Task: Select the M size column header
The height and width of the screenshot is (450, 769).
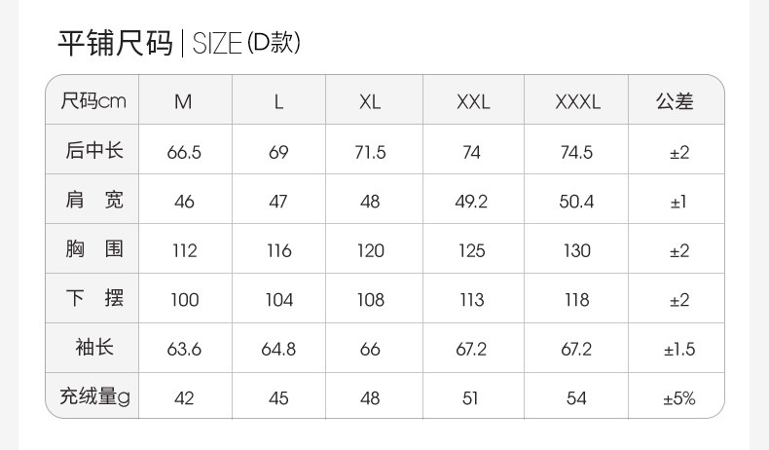Action: [x=183, y=101]
